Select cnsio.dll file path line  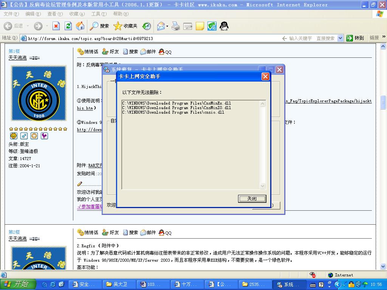(x=173, y=112)
